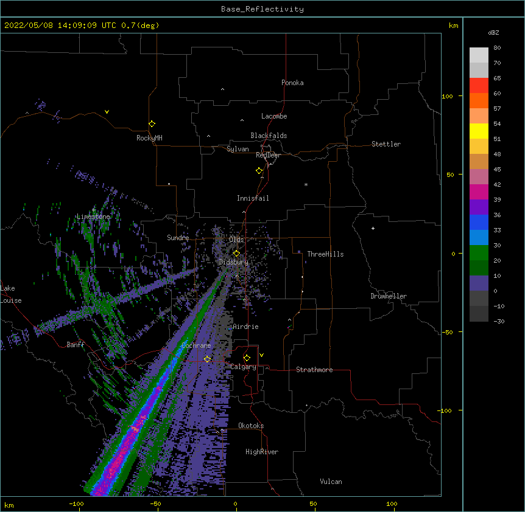525x512 pixels.
Task: Click the Drumheller label
Action: (x=389, y=296)
